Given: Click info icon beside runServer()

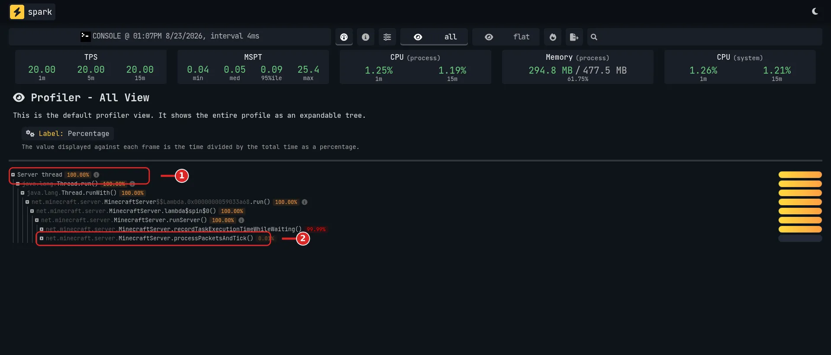Looking at the screenshot, I should pos(242,220).
